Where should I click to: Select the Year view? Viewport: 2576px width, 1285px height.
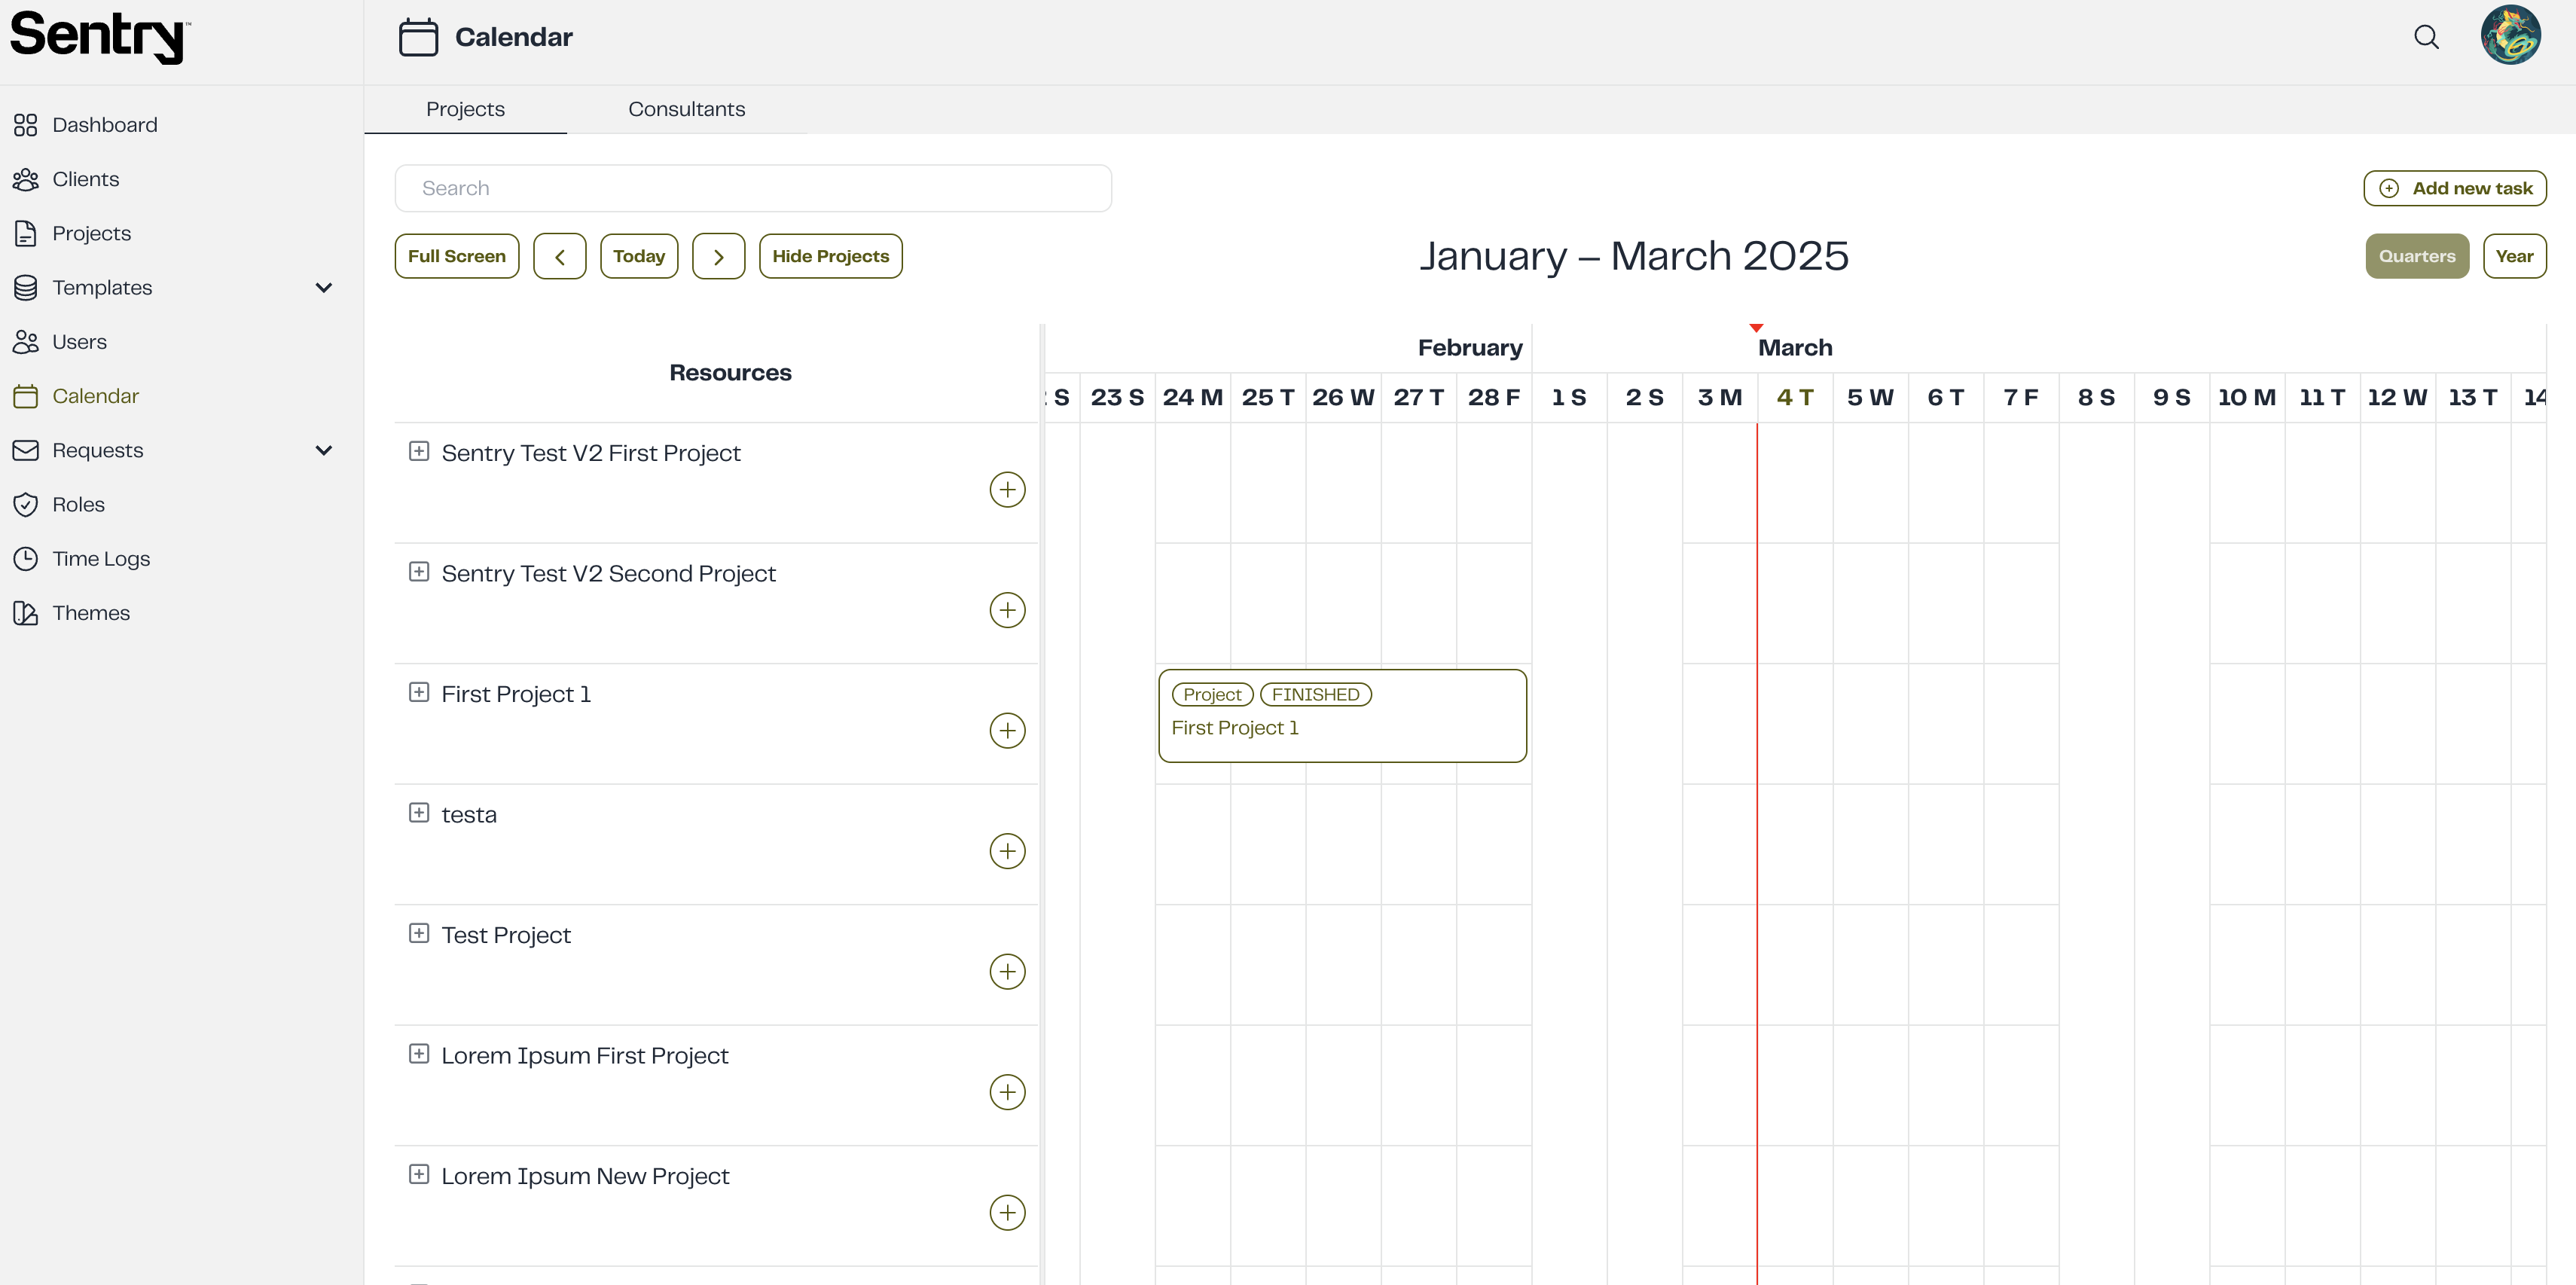point(2514,256)
